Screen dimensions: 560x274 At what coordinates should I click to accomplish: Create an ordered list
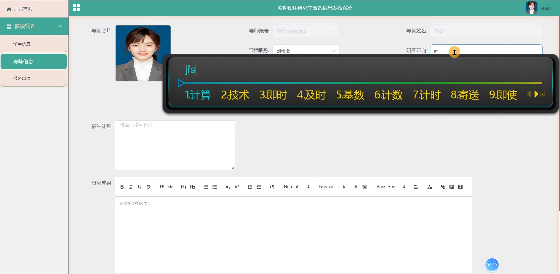point(206,187)
